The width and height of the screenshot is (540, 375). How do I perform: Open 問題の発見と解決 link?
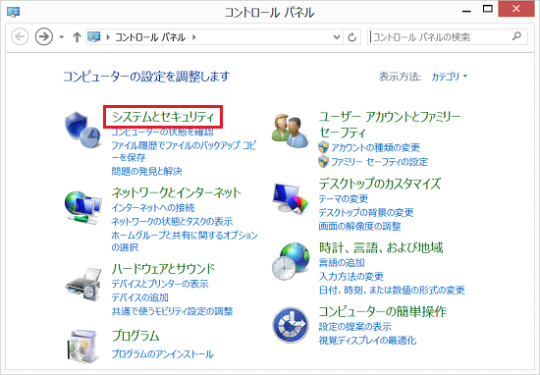146,171
